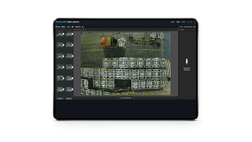This screenshot has height=142, width=252.
Task: Go to the previous image with the left arrow
Action: (117, 98)
